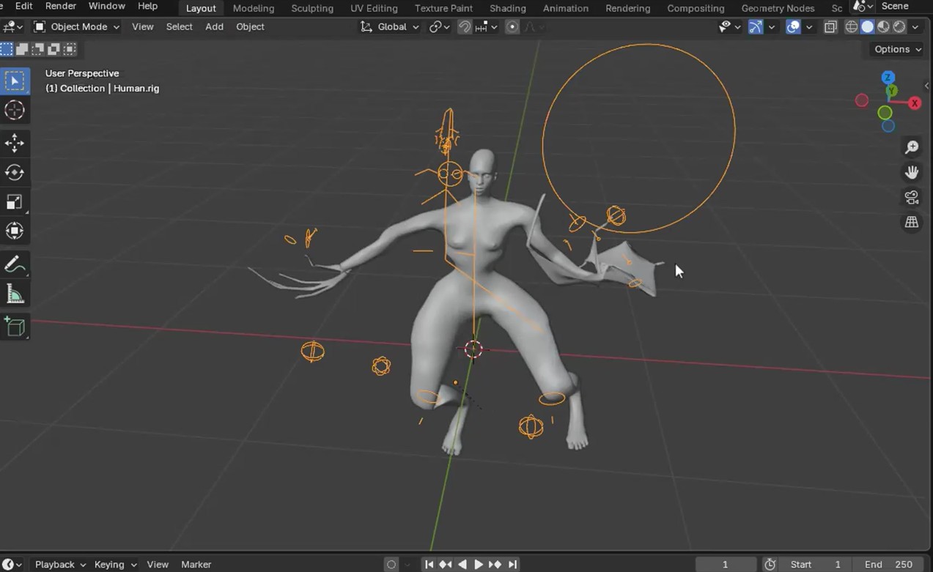Viewport: 933px width, 572px height.
Task: Activate the Move tool
Action: tap(15, 143)
